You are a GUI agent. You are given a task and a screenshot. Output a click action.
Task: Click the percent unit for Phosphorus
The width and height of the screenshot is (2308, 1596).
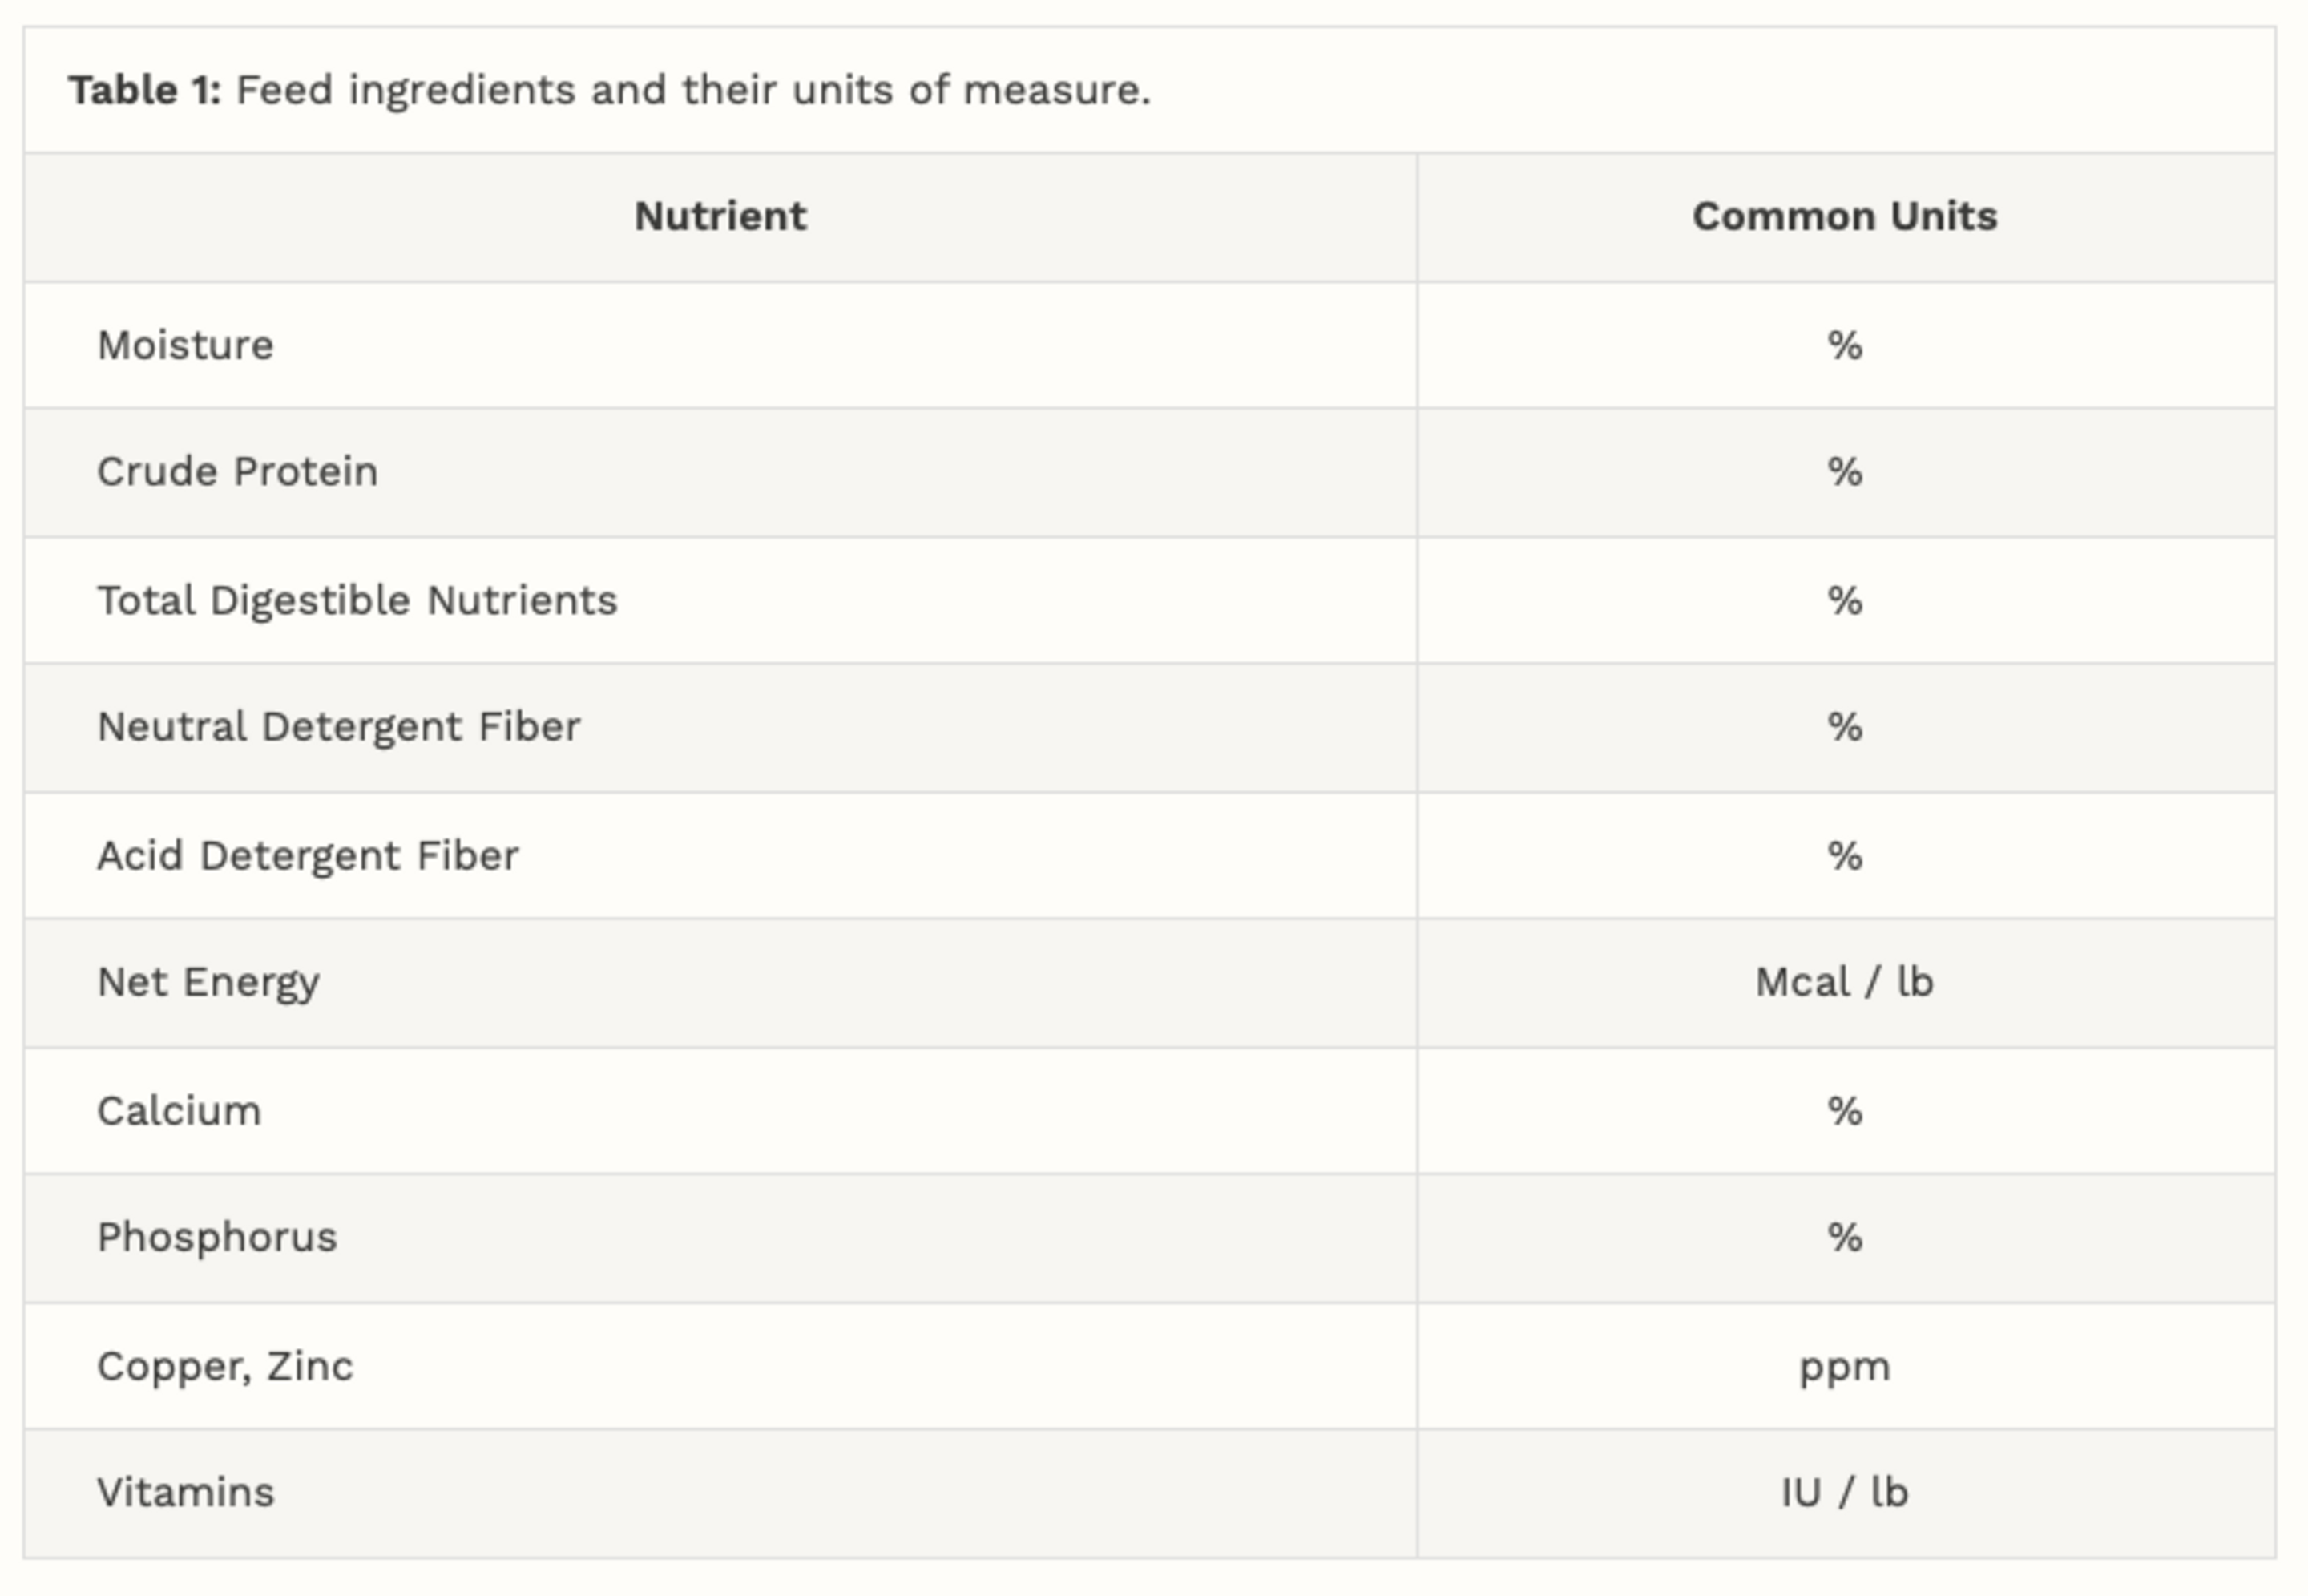(1844, 1238)
